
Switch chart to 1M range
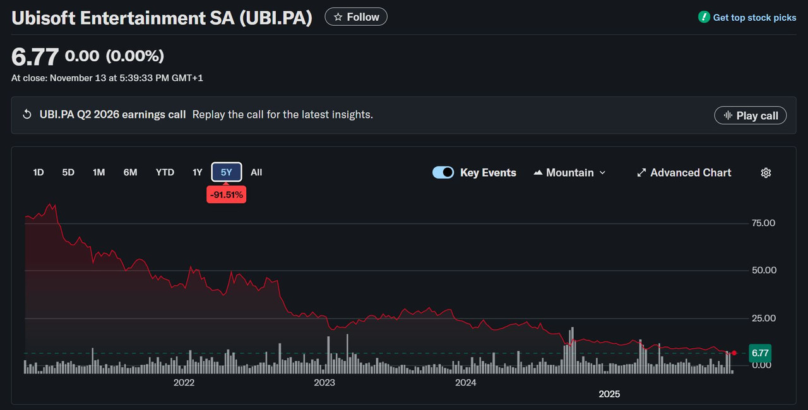[x=98, y=172]
